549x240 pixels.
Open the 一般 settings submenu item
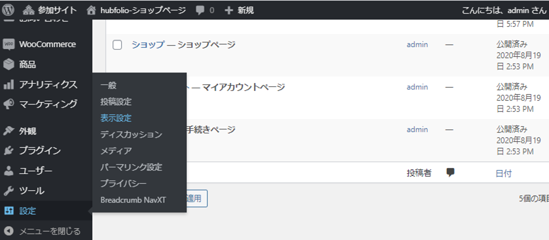[x=108, y=86]
